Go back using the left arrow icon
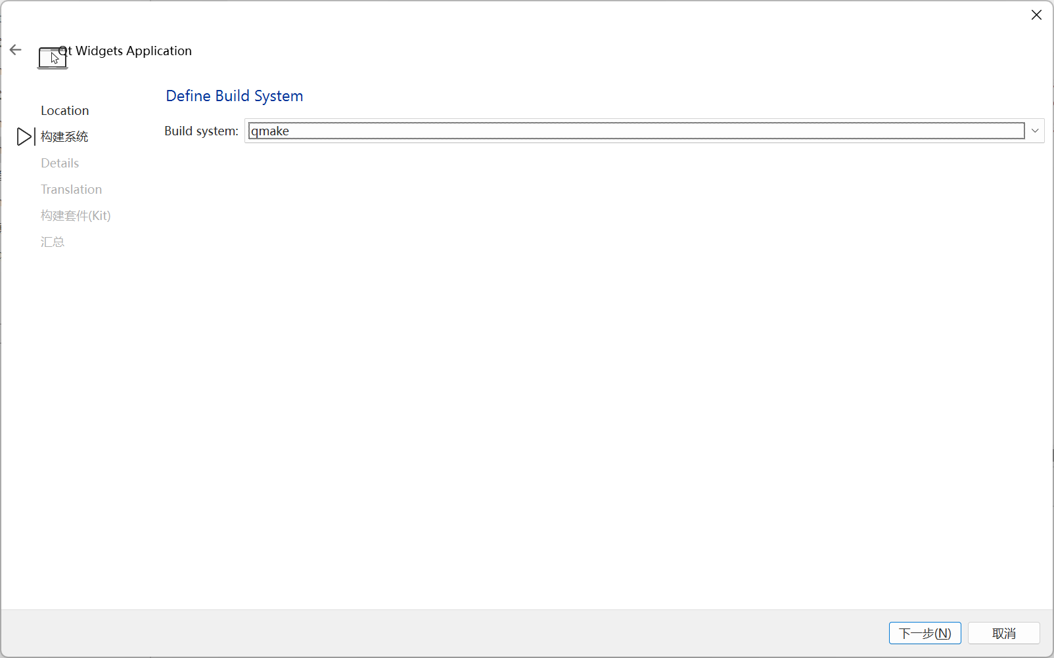1054x658 pixels. tap(16, 50)
